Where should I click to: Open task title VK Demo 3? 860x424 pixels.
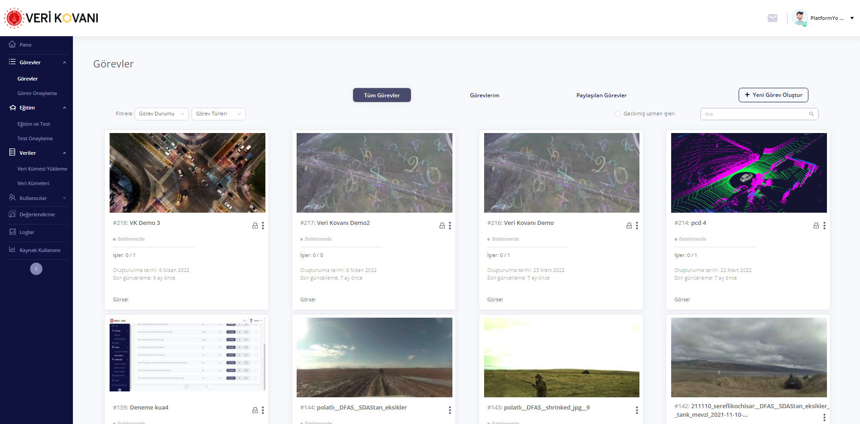tap(145, 223)
